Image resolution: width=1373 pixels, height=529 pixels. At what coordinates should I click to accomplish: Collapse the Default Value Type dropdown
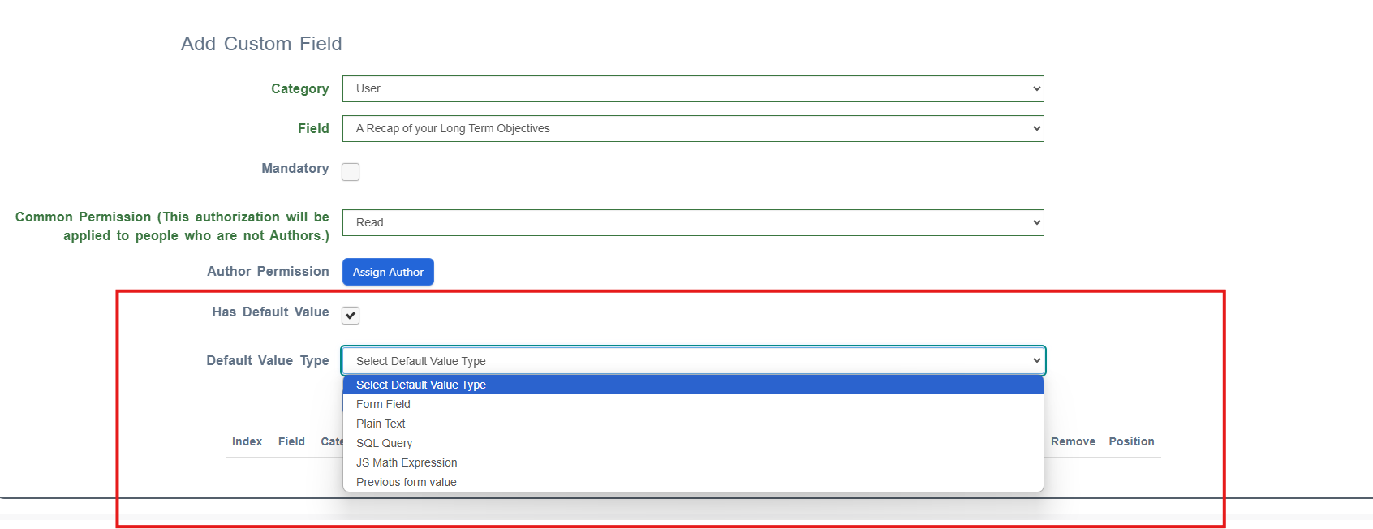pyautogui.click(x=693, y=361)
